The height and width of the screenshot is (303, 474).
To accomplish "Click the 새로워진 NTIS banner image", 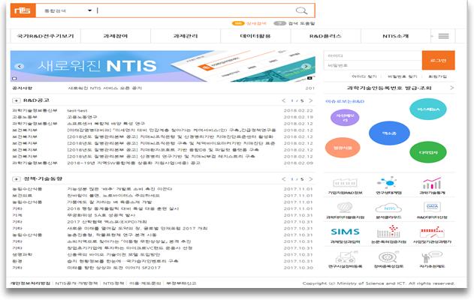I will [162, 65].
